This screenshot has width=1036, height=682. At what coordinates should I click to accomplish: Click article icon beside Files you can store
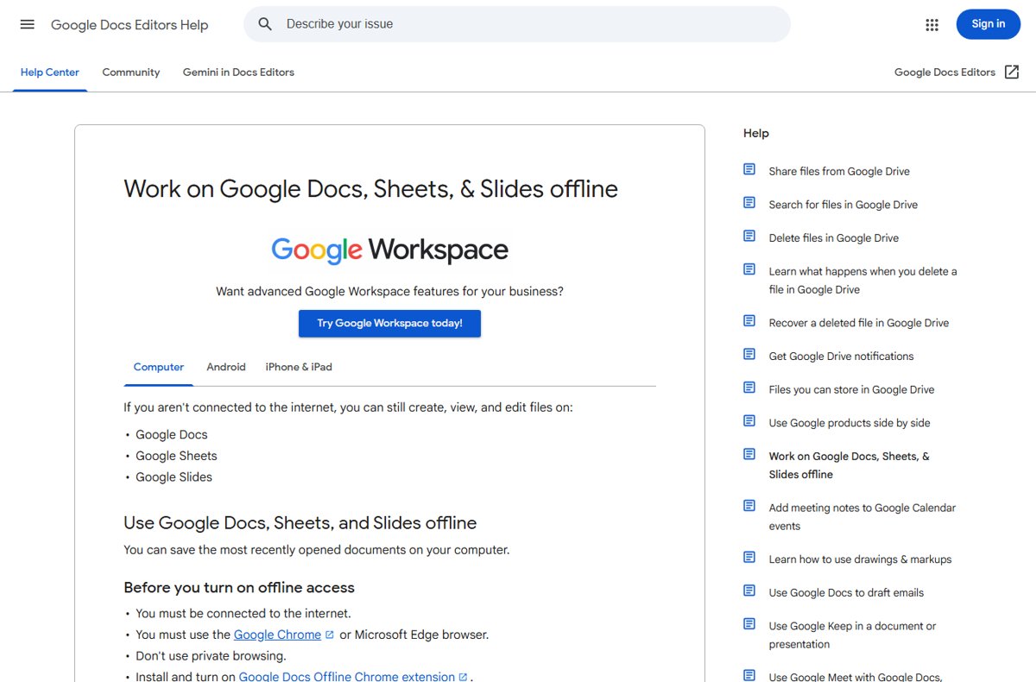749,388
